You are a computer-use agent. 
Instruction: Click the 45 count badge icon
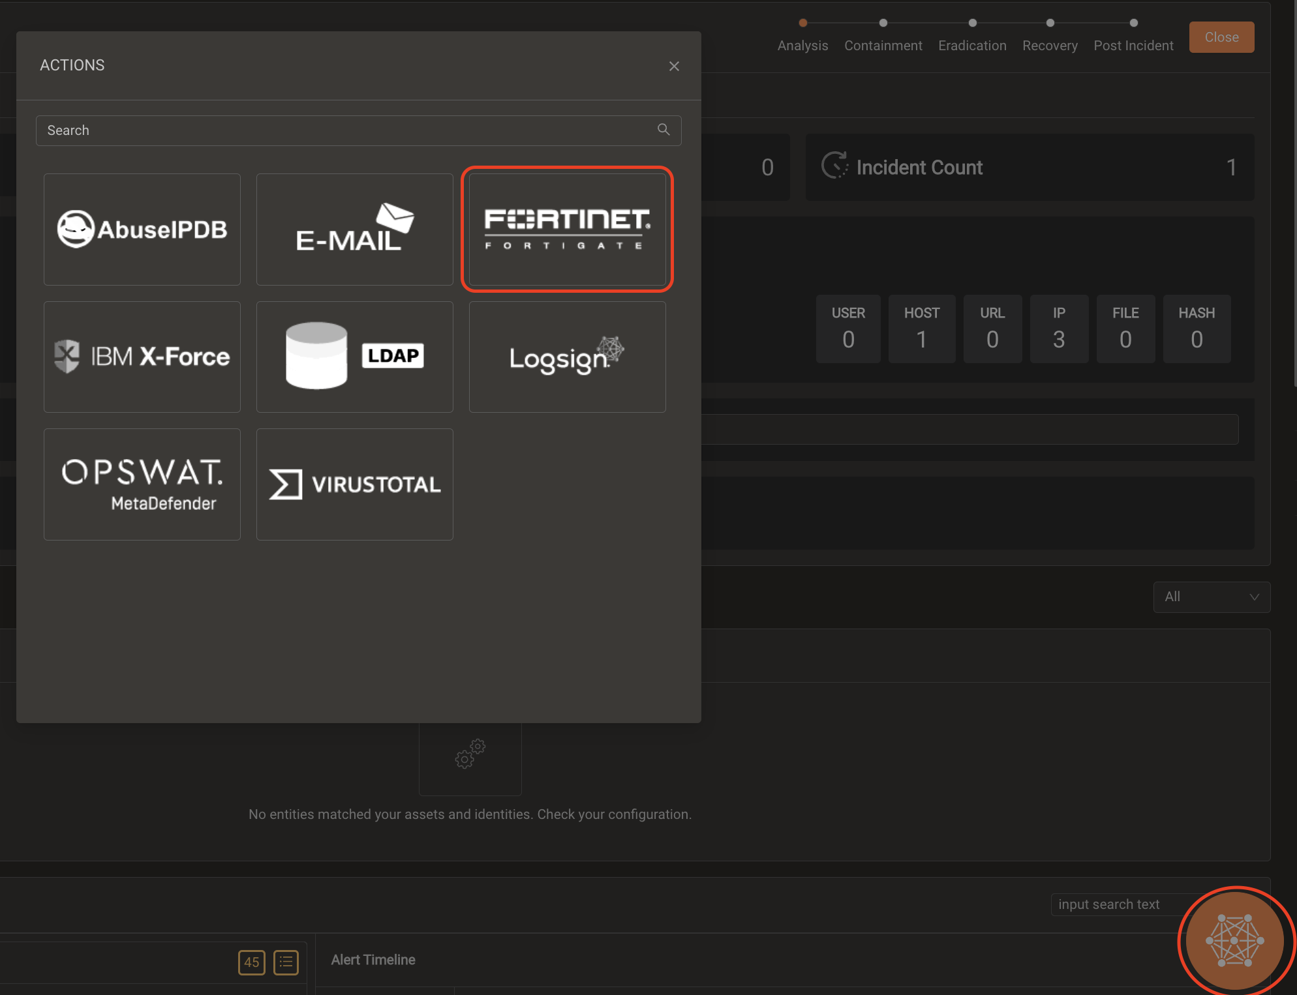tap(252, 962)
